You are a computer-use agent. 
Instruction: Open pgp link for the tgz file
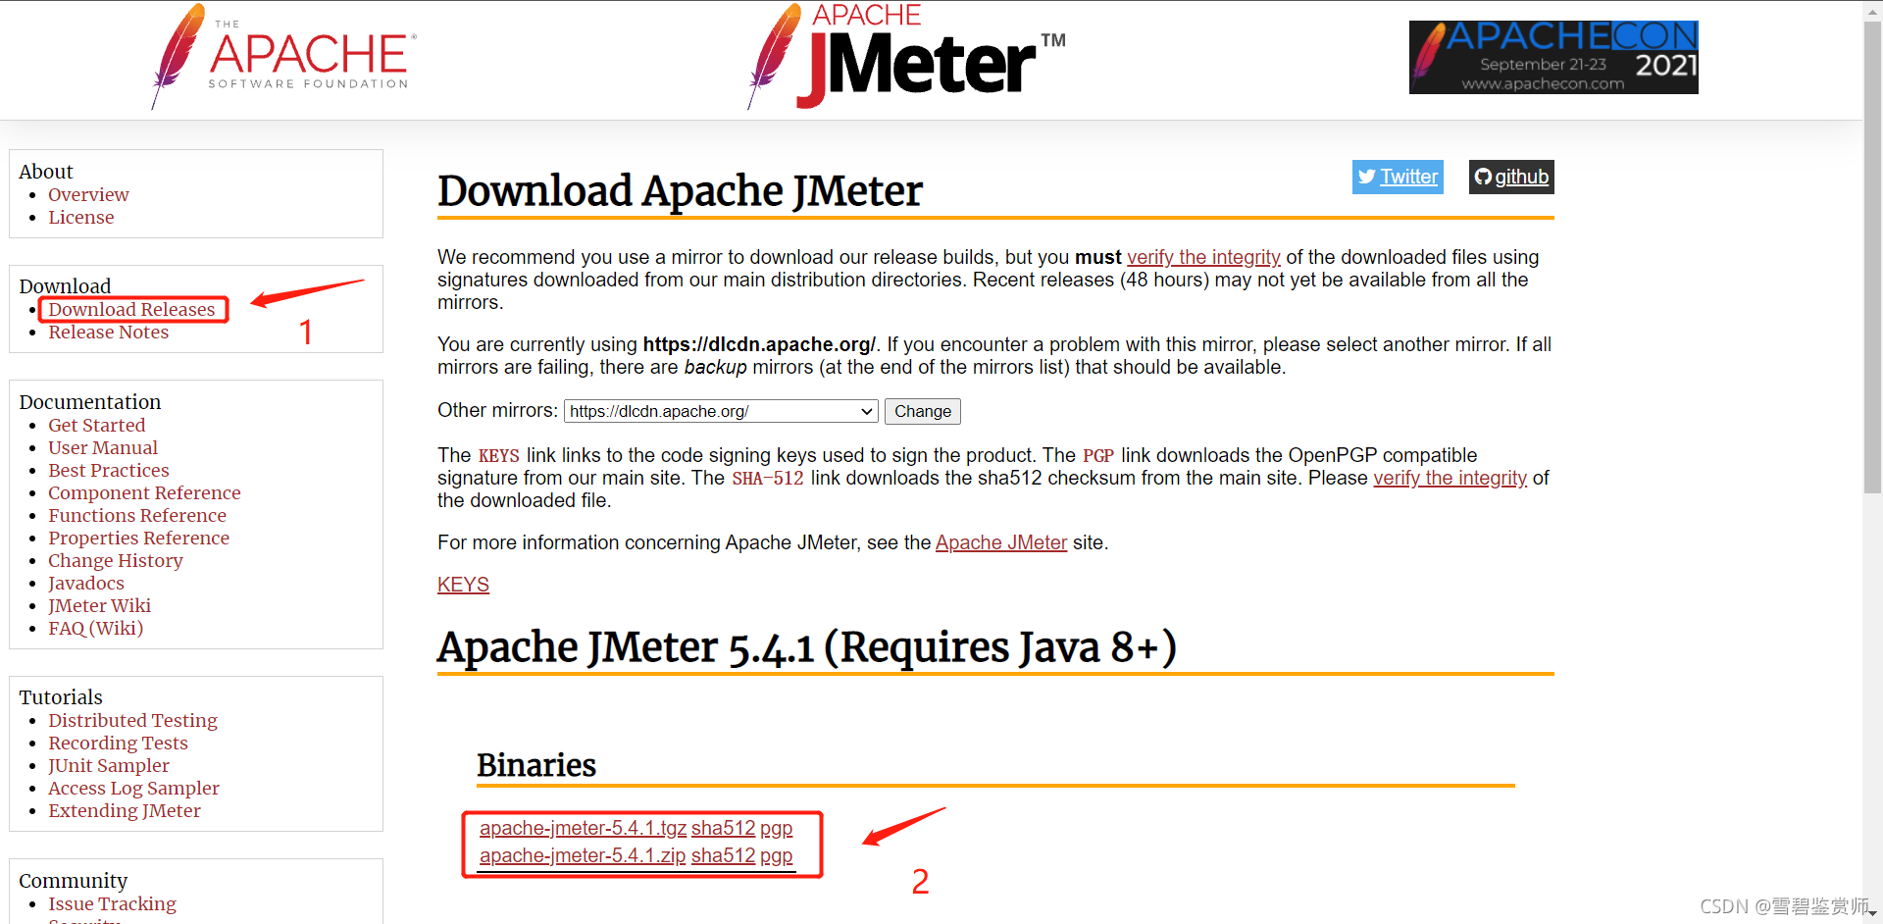[x=776, y=828]
